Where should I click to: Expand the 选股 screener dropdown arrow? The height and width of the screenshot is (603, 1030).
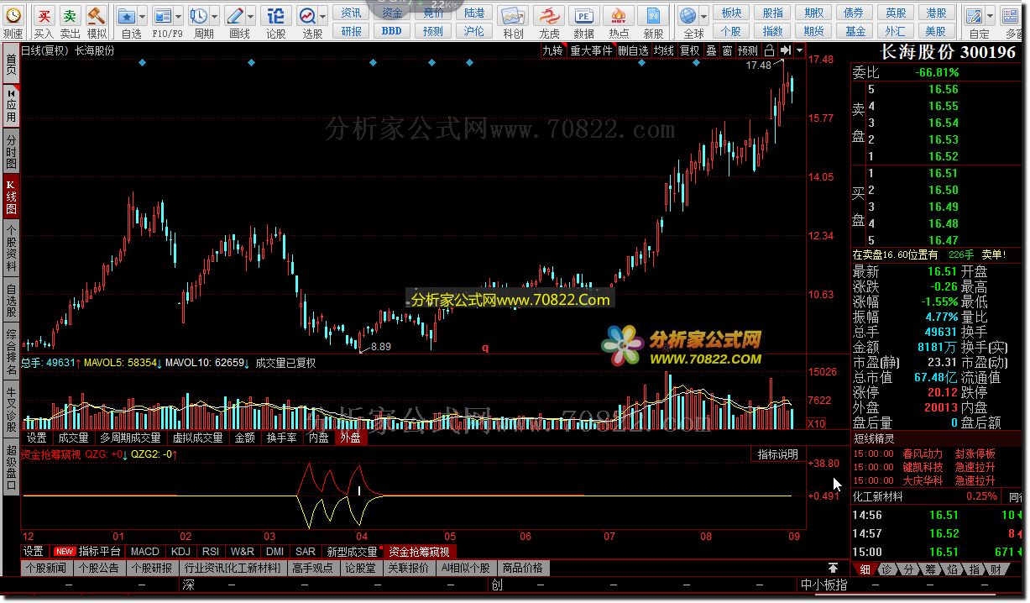point(323,15)
